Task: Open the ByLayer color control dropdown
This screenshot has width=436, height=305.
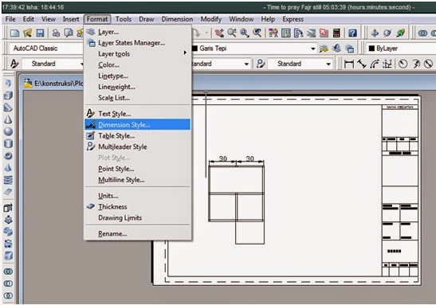Action: pyautogui.click(x=400, y=49)
